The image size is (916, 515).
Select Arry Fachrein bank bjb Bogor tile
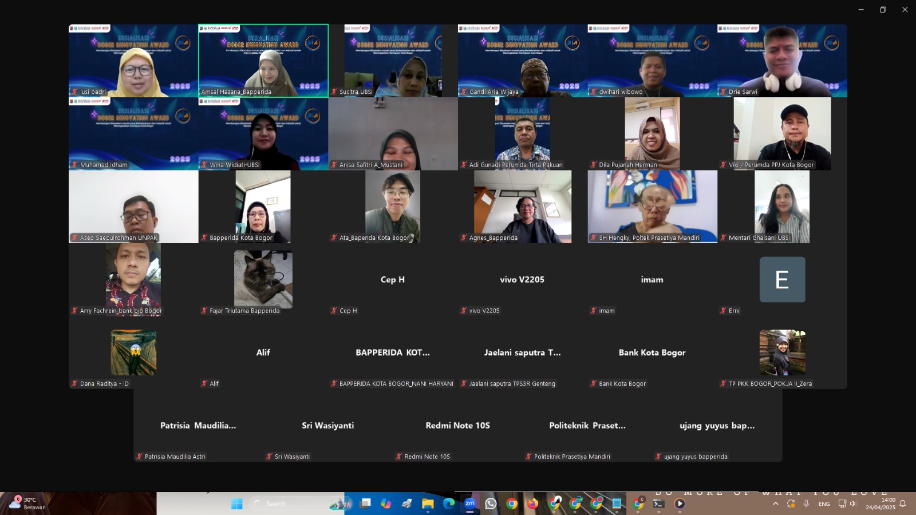pos(133,279)
